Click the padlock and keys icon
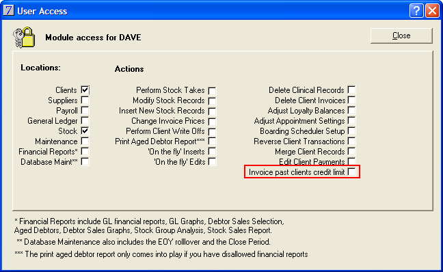443x272 pixels. tap(24, 38)
